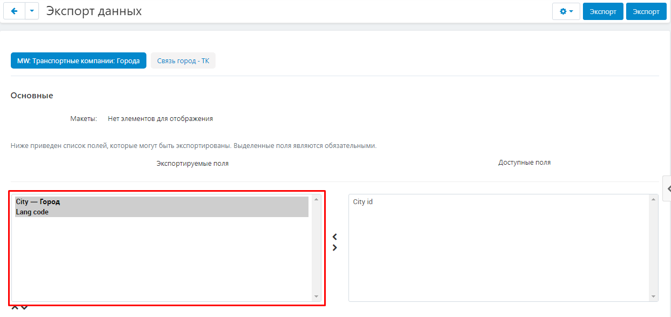Select the MW: Транспортные компании: Города tab

78,61
